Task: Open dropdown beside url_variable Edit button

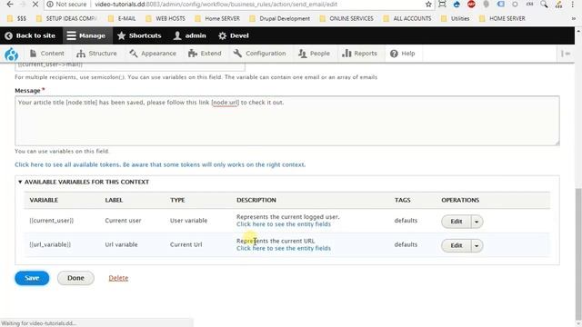Action: (x=477, y=246)
